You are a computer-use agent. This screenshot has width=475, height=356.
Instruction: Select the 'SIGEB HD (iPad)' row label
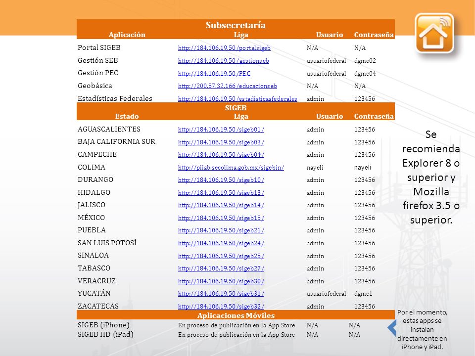coord(105,335)
